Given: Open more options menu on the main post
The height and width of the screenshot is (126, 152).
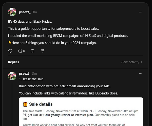Looking at the screenshot, I should tap(141, 12).
